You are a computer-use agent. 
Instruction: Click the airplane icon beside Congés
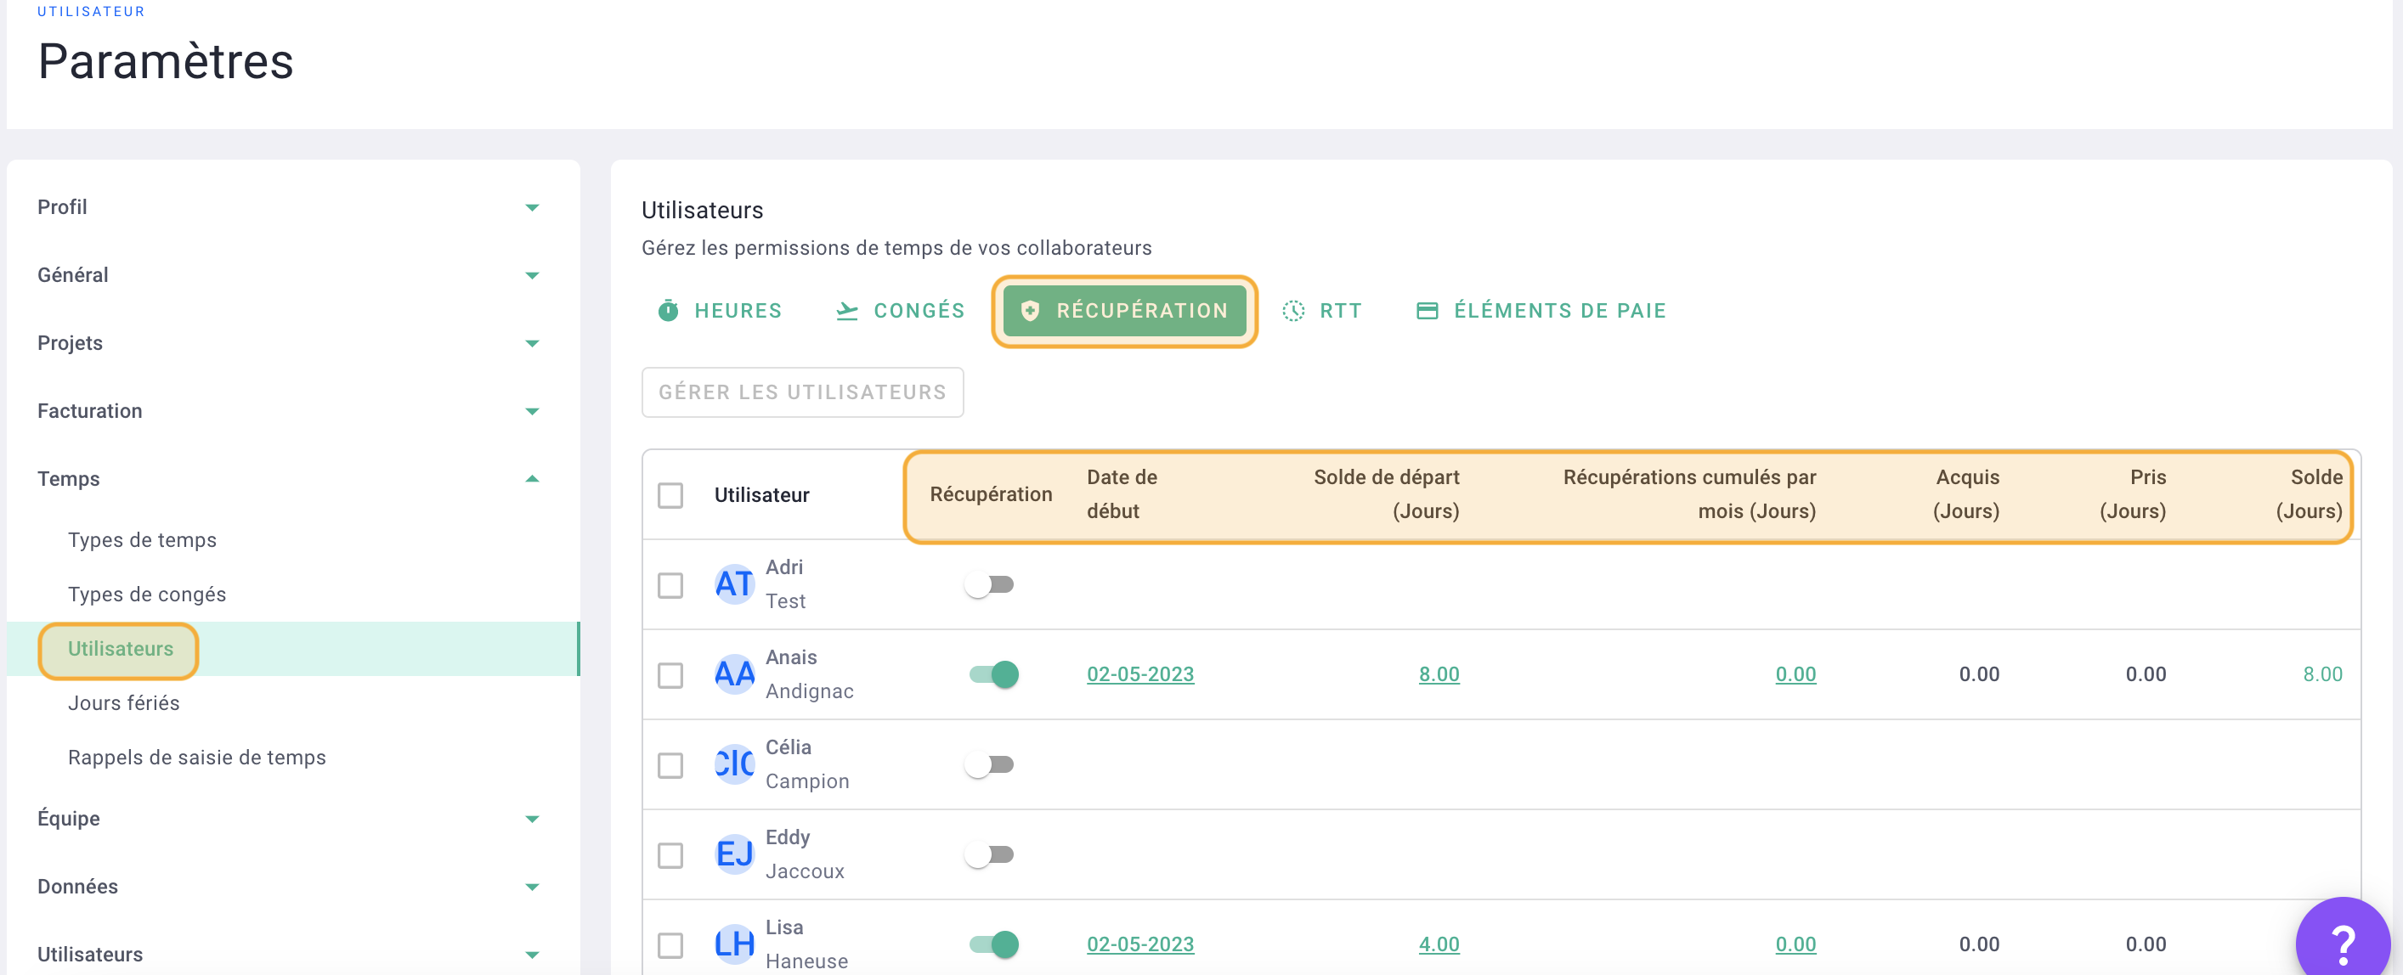pos(846,310)
